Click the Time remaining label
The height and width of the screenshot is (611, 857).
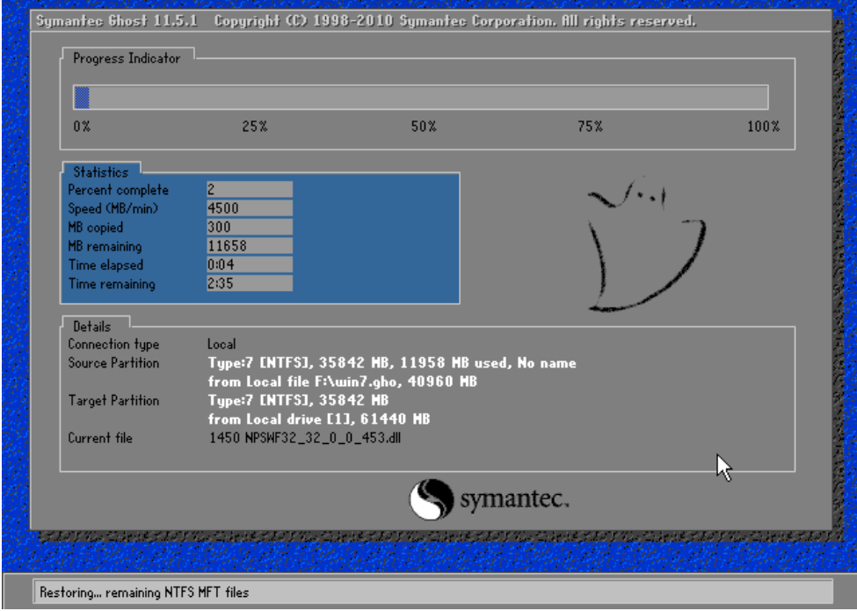(112, 284)
